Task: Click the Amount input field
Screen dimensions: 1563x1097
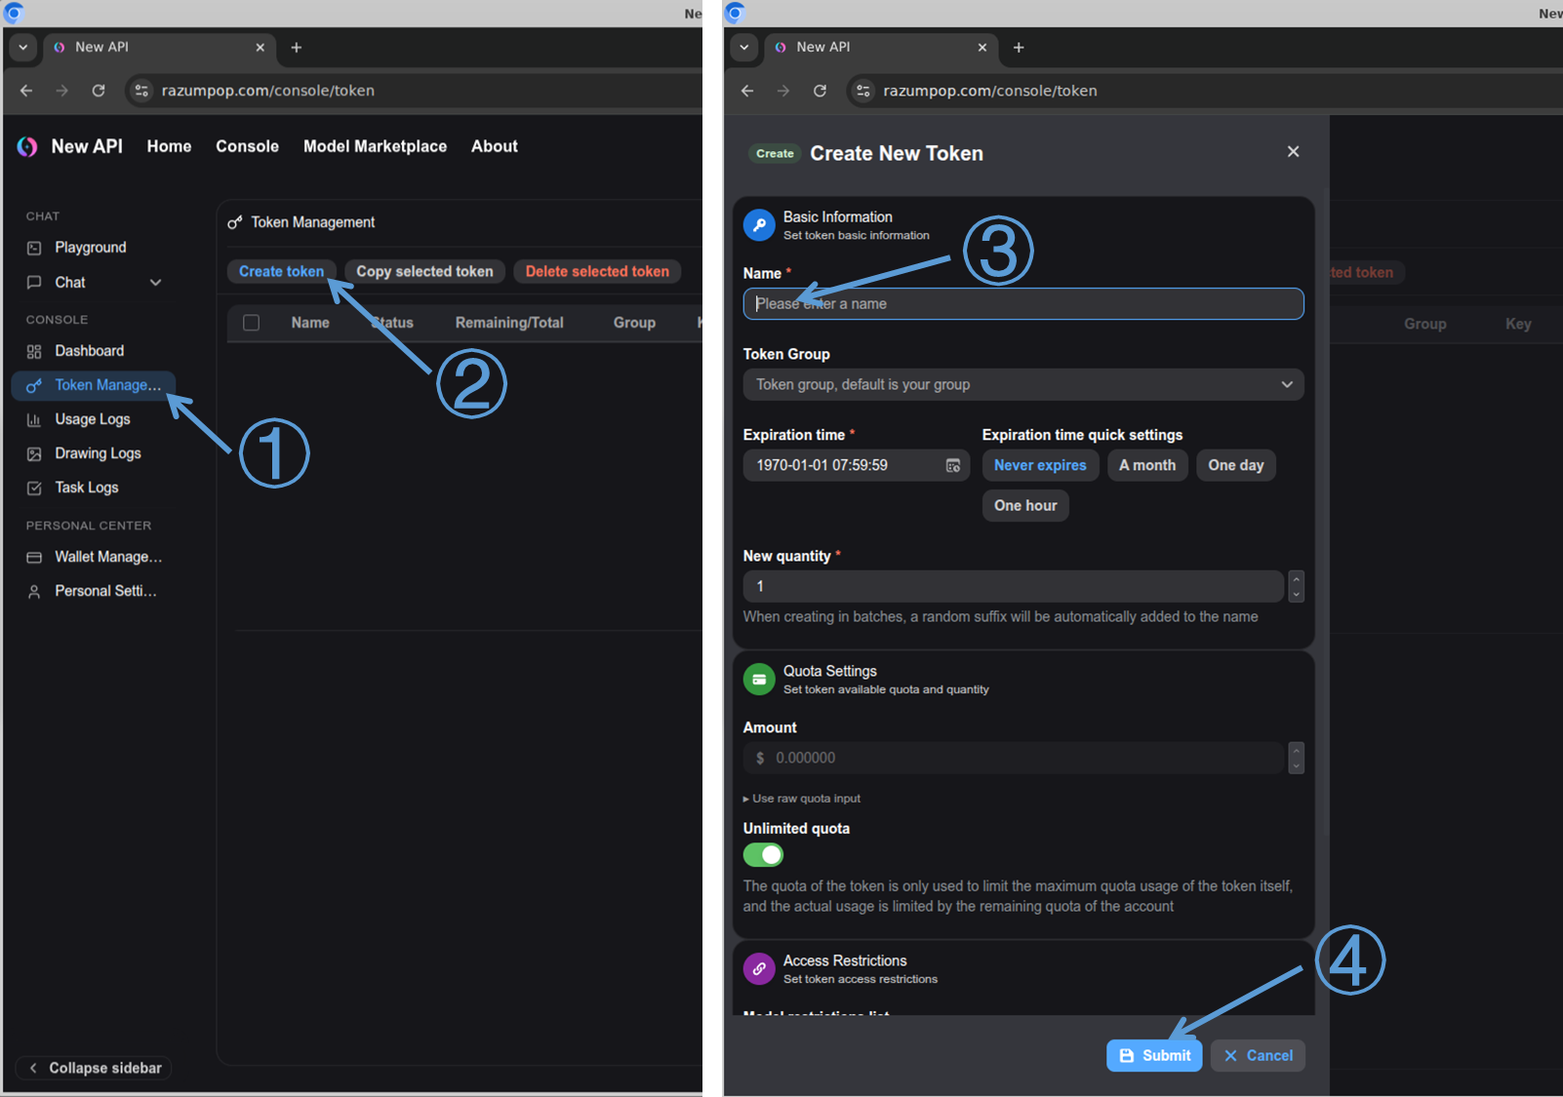Action: click(1014, 758)
